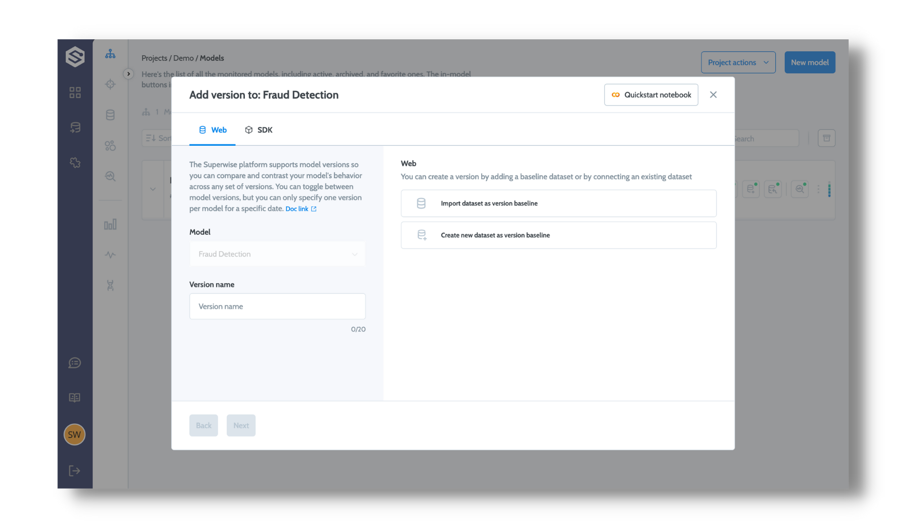
Task: Click the Superwise logo icon
Action: pos(75,56)
